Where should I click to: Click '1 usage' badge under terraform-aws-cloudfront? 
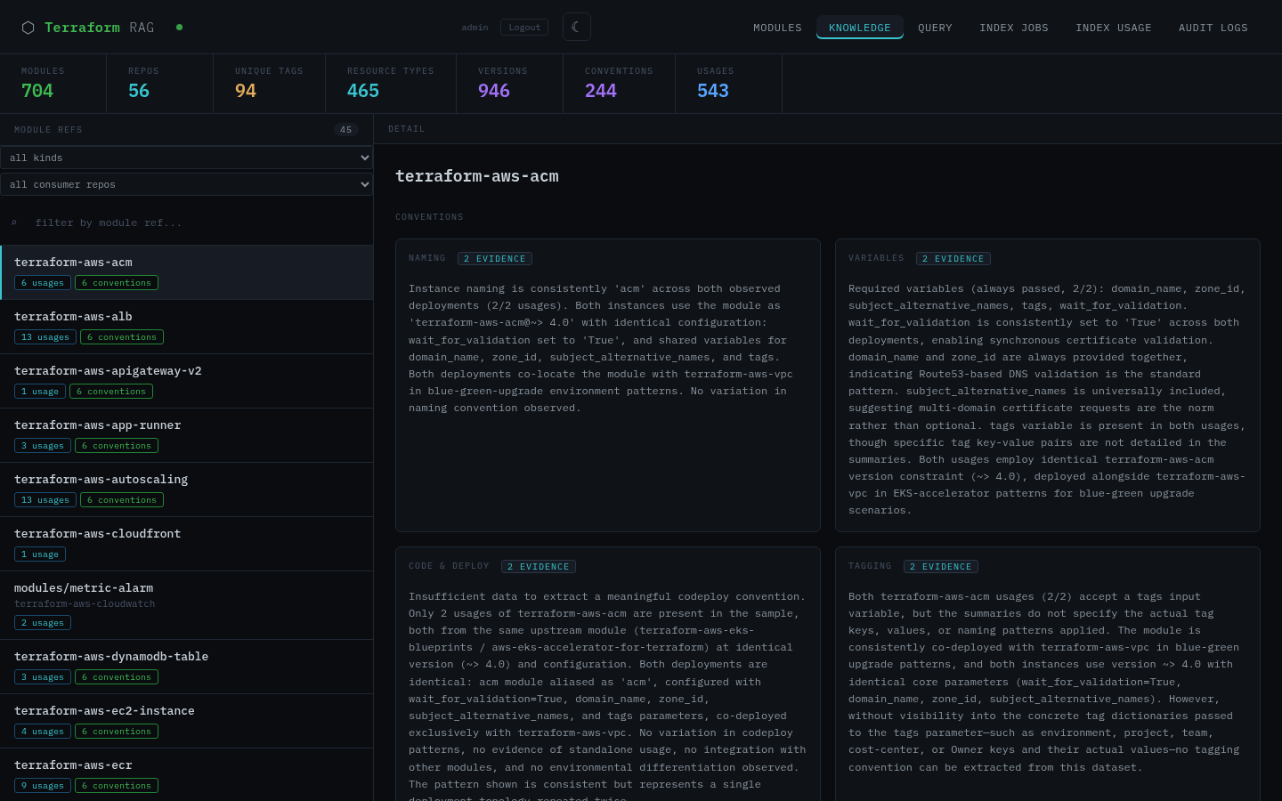coord(40,554)
